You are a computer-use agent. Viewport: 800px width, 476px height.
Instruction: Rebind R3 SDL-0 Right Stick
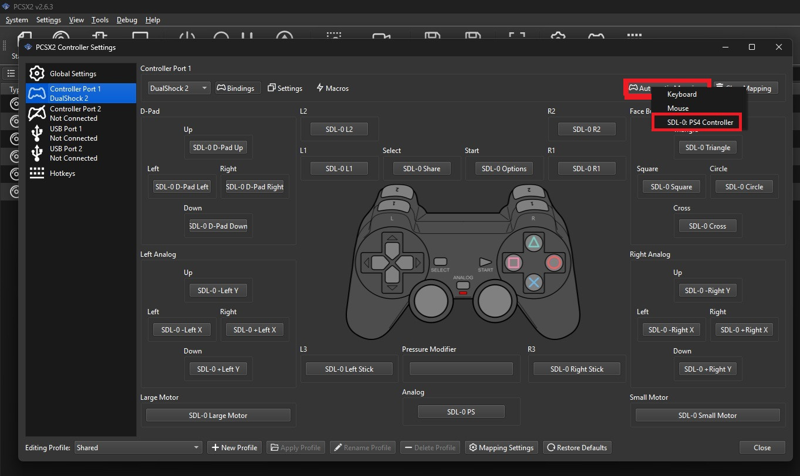click(578, 369)
